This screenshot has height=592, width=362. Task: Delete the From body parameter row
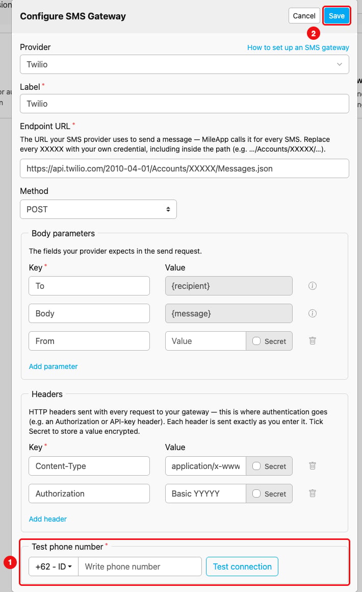pyautogui.click(x=312, y=340)
